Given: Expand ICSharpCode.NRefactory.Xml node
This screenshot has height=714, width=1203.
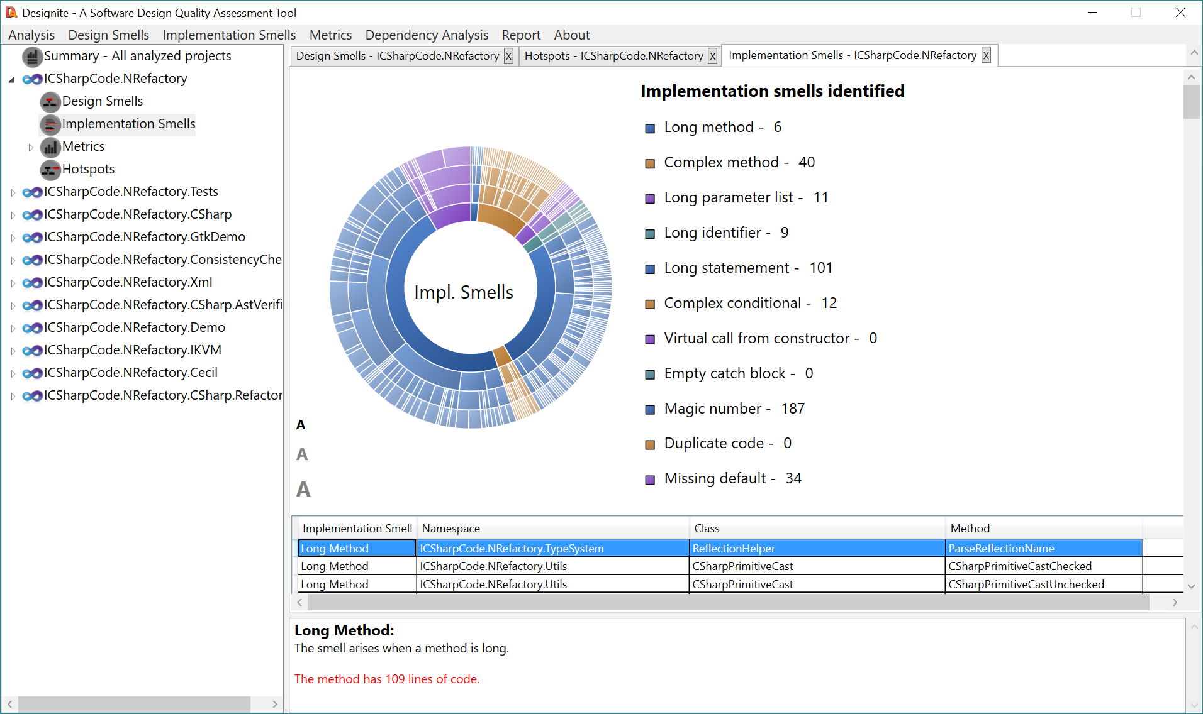Looking at the screenshot, I should point(13,283).
